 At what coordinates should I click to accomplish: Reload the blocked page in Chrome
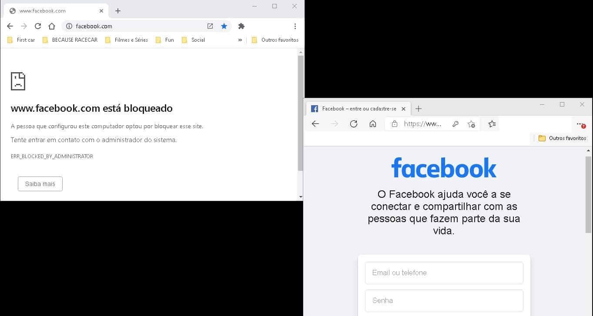(x=38, y=26)
